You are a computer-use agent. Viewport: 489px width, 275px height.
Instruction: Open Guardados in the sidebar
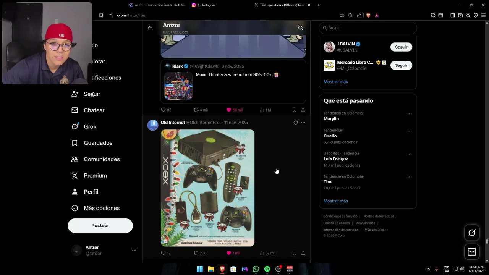click(92, 143)
